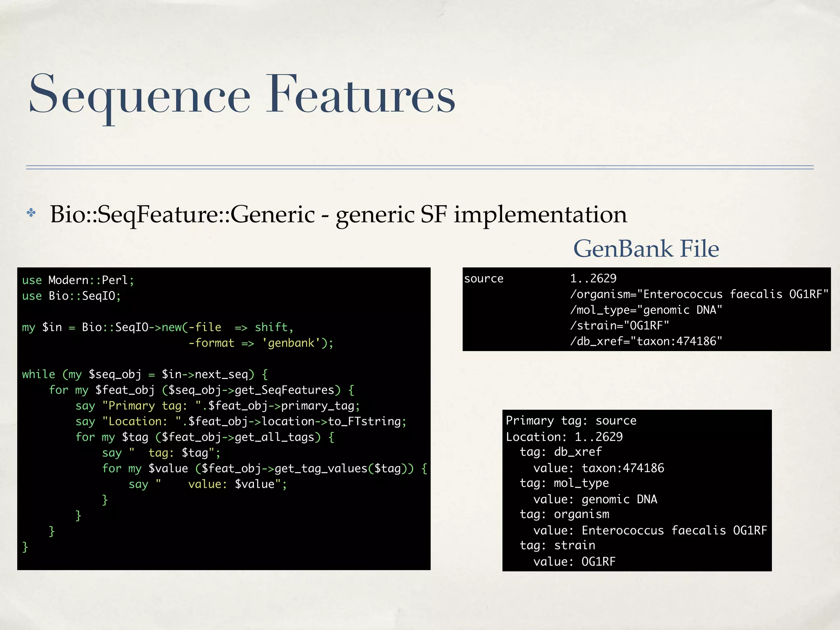Image resolution: width=840 pixels, height=630 pixels.
Task: Click the 'value: taxon:474186' output line
Action: pos(599,468)
